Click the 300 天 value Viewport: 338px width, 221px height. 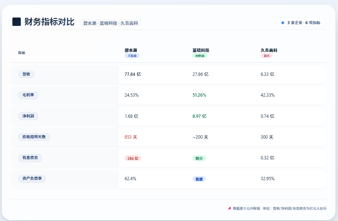[x=267, y=137]
